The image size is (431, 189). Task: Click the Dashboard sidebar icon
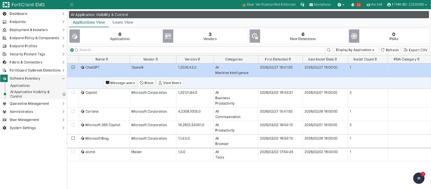tap(5, 14)
